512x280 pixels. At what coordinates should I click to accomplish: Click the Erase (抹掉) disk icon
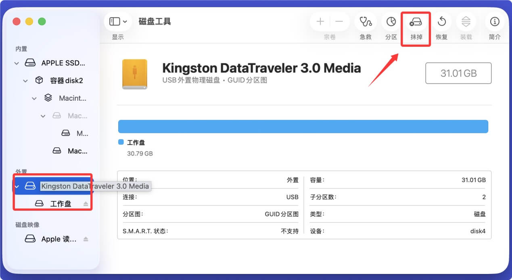point(416,22)
